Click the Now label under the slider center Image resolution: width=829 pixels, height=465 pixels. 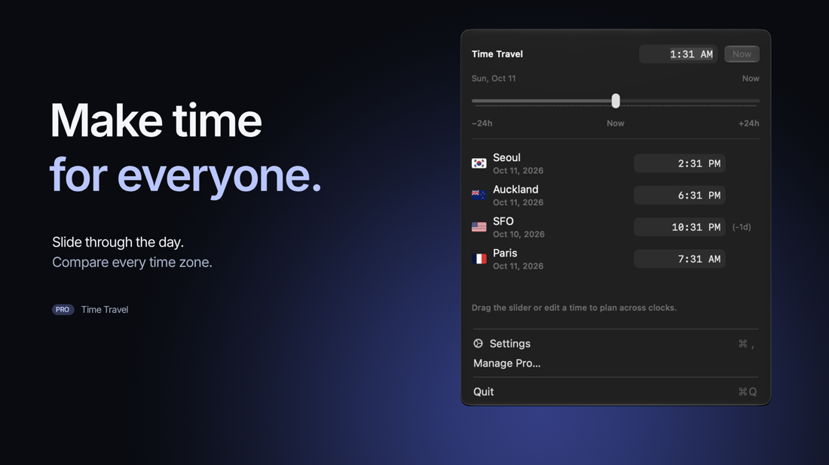click(616, 123)
